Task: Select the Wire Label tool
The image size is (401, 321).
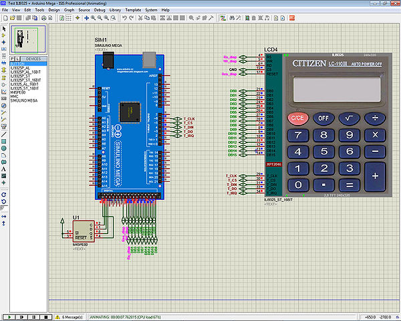Action: 4,49
